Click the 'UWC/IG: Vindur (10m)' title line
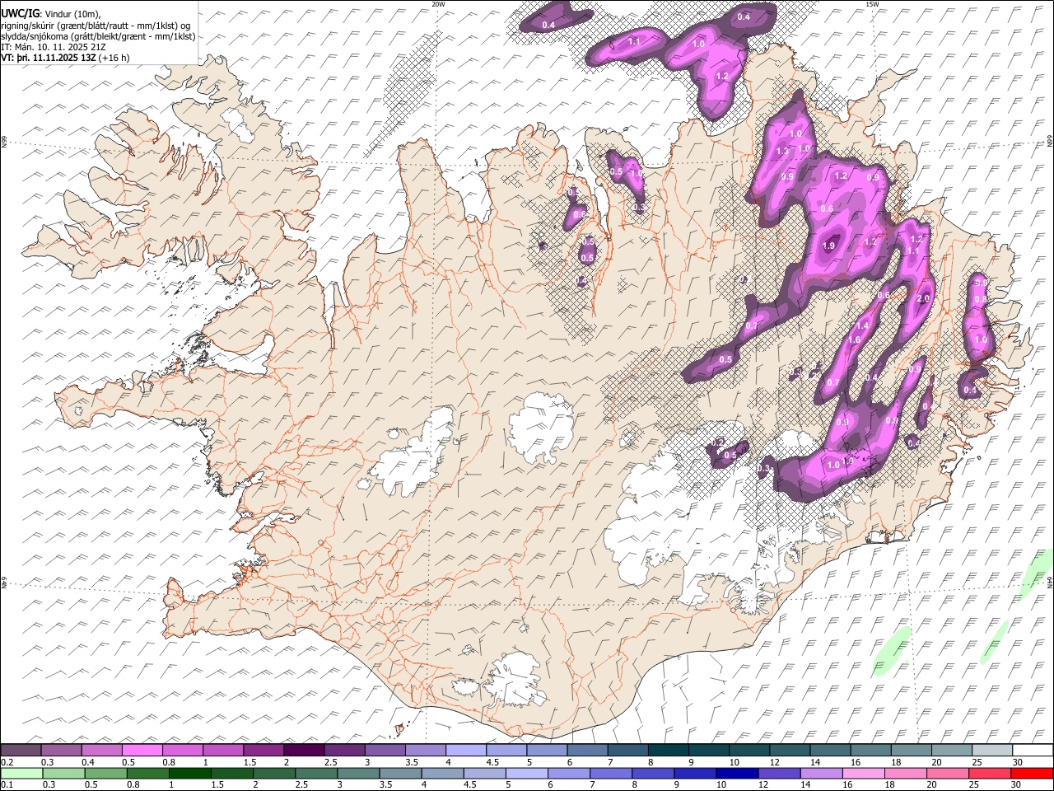Screen dimensions: 1054x791 [x=51, y=14]
